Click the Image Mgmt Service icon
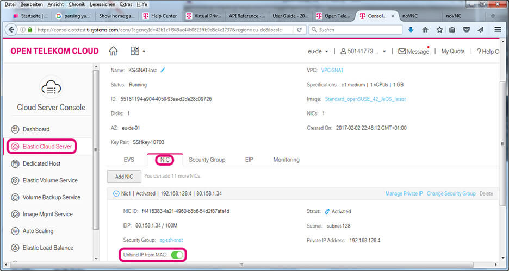 [x=15, y=215]
